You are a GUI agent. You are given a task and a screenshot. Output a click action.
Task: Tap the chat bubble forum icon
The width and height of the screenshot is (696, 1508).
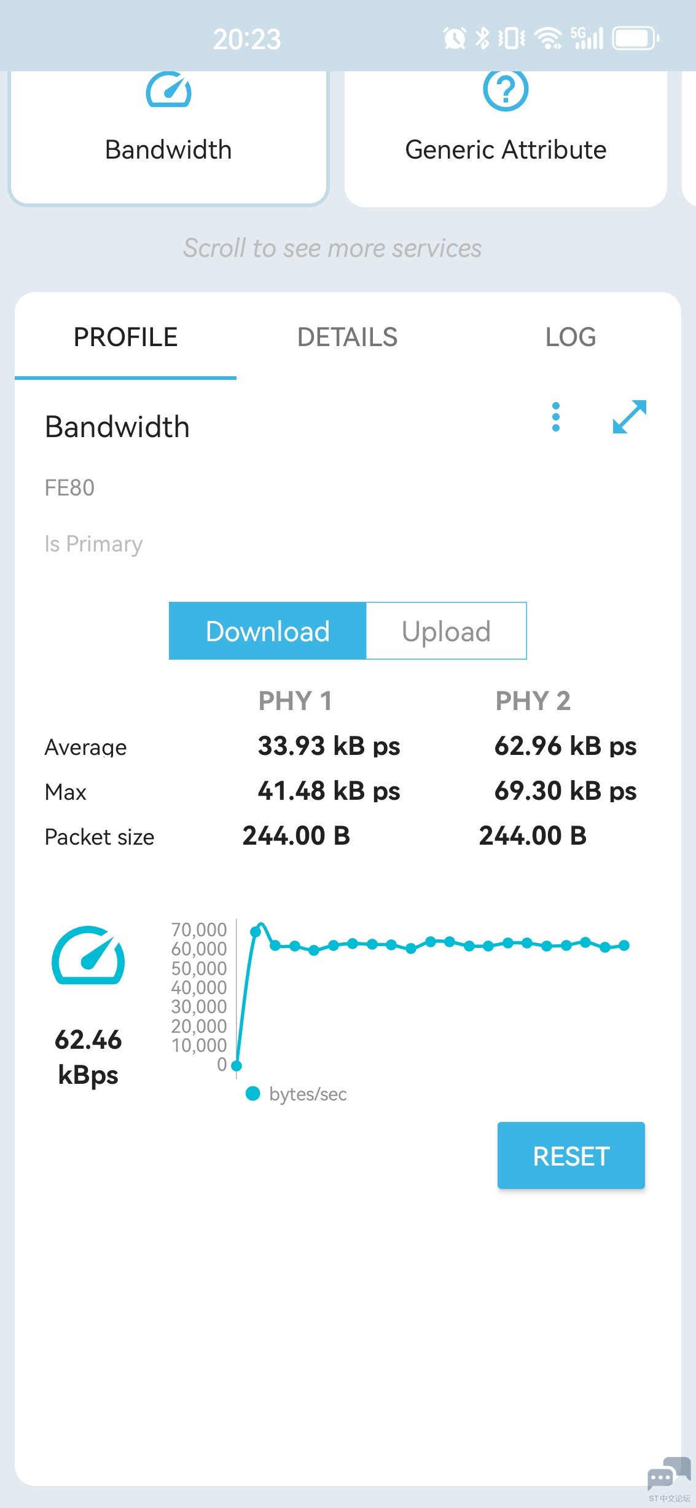pyautogui.click(x=669, y=1474)
